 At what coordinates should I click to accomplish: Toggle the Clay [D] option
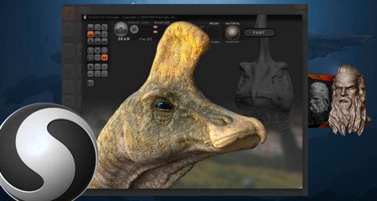[145, 39]
